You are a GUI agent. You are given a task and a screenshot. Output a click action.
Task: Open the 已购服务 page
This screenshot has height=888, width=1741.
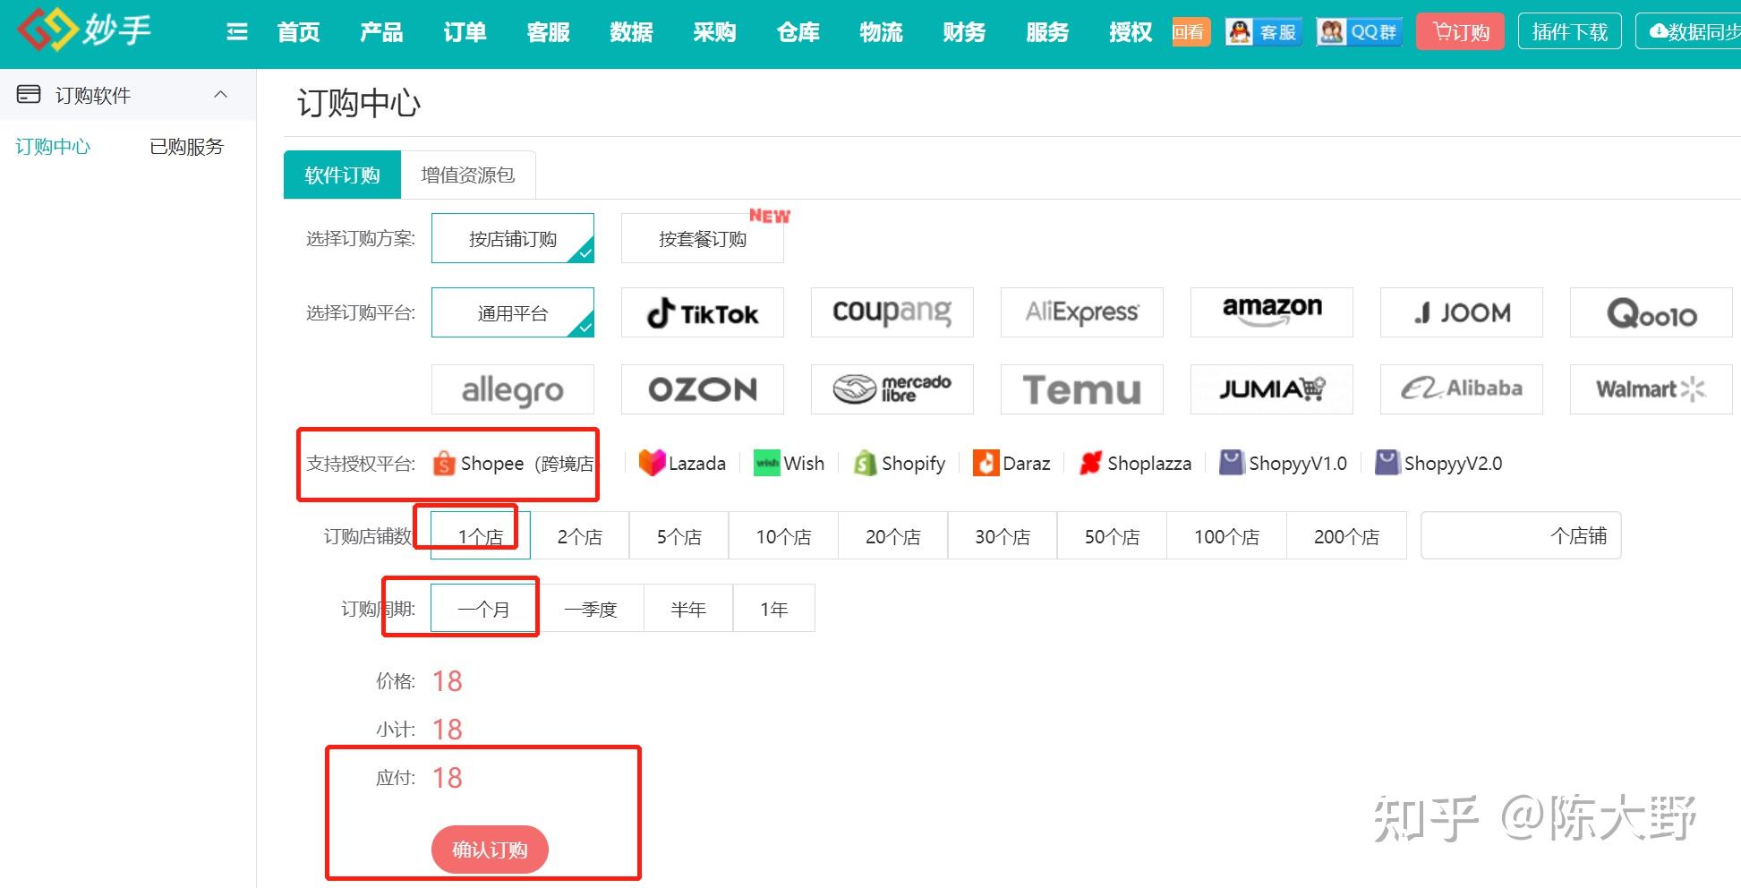(186, 146)
